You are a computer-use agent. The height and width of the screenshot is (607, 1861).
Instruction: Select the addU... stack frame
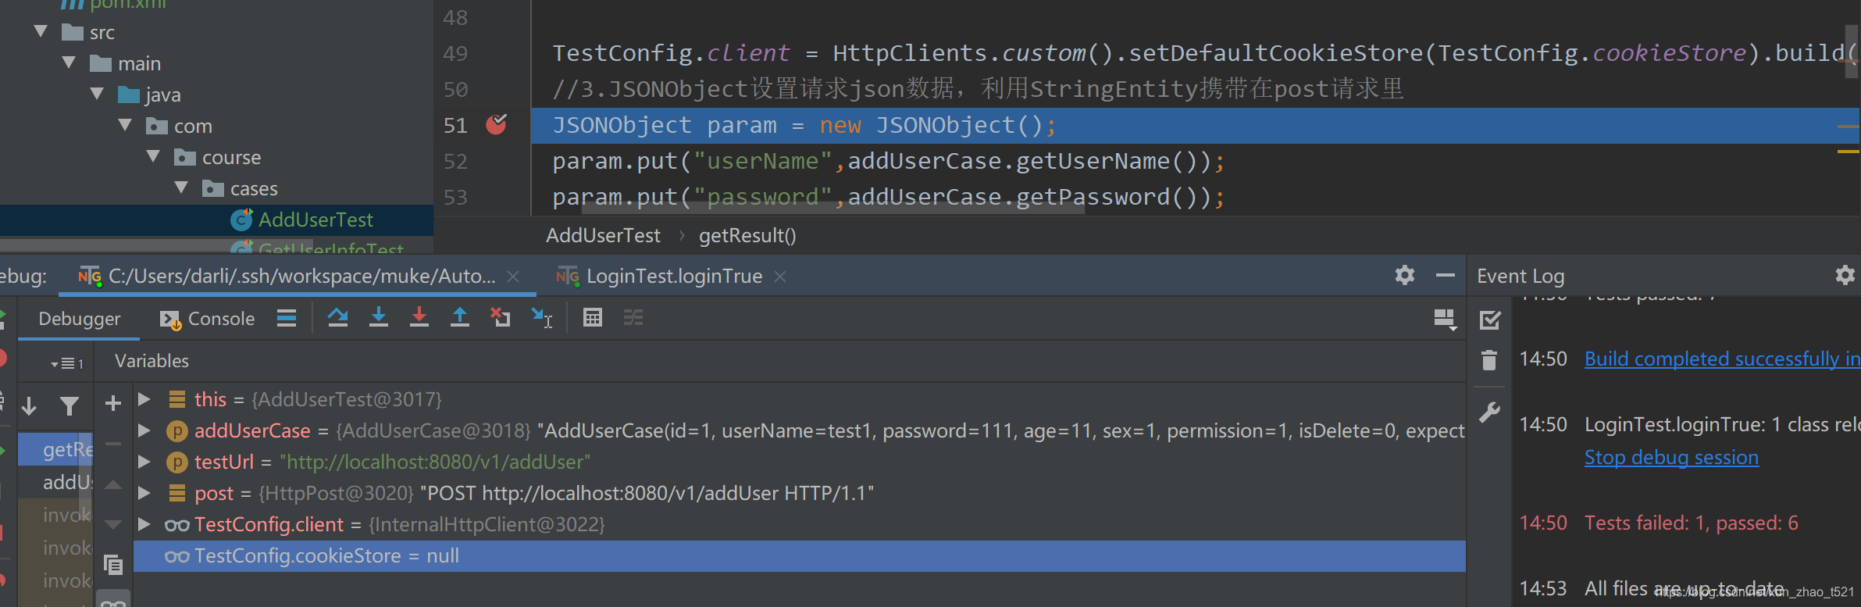[55, 482]
